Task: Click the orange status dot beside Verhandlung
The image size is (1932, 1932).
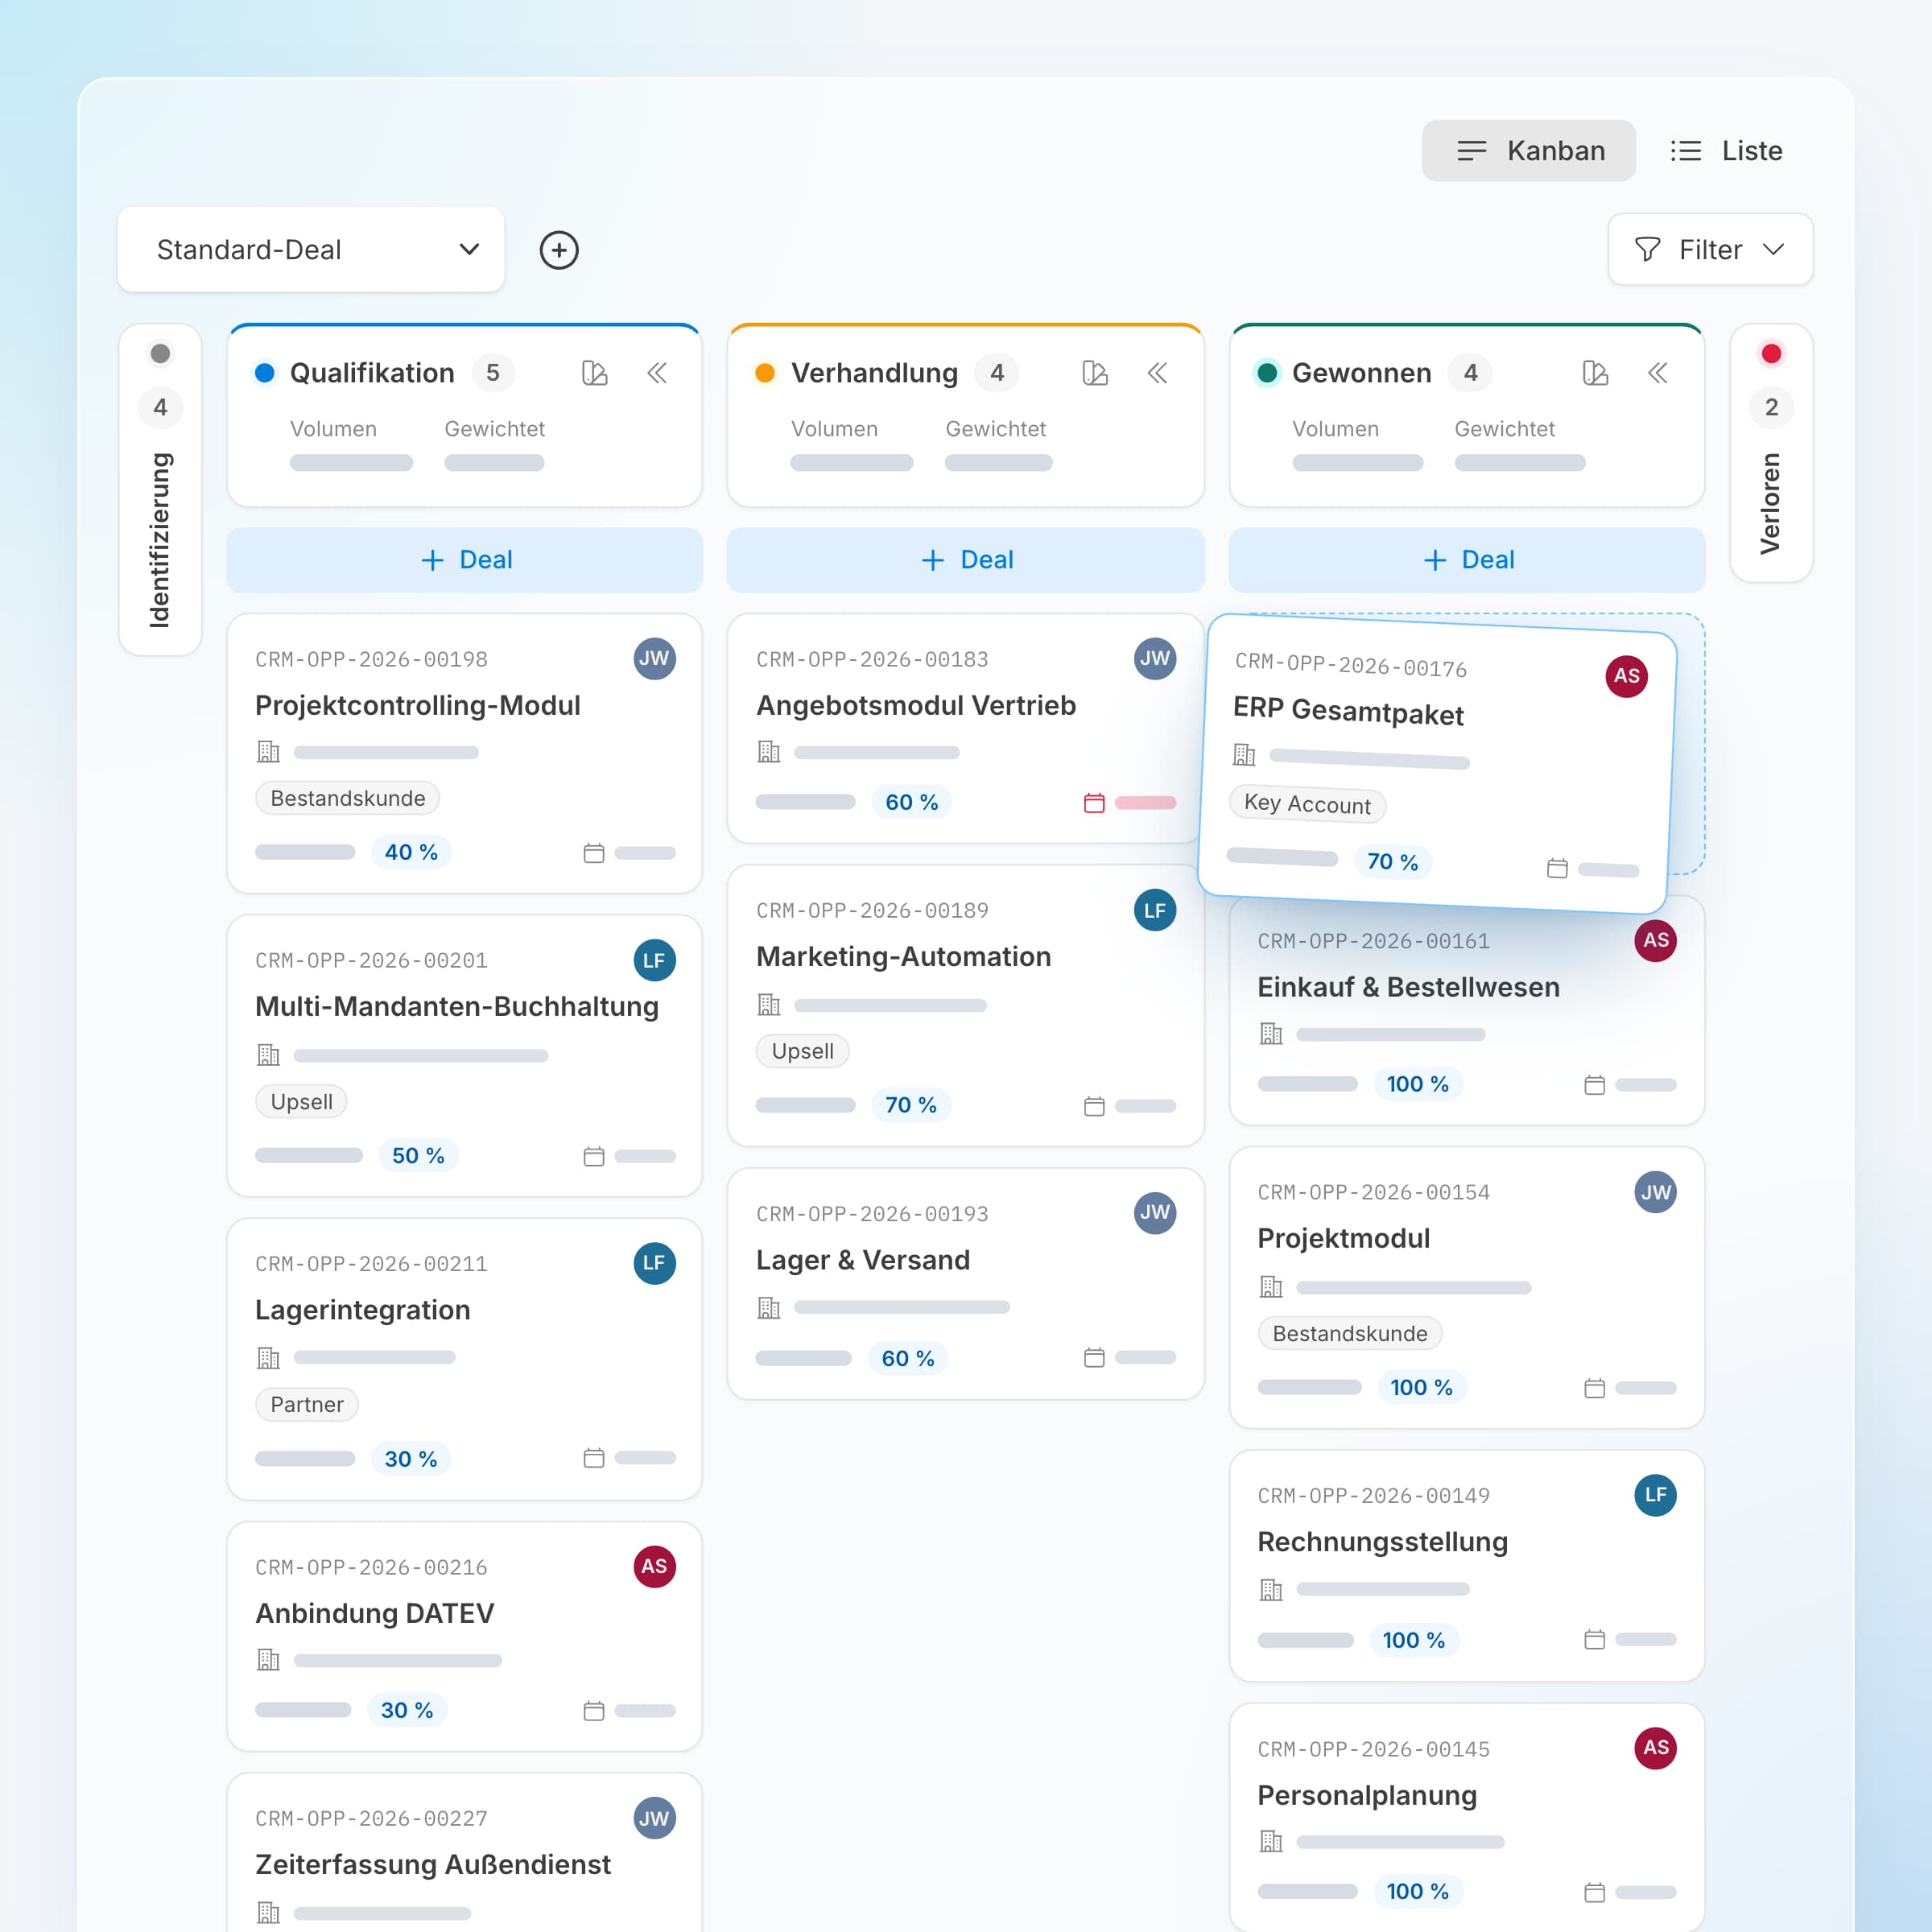Action: [x=765, y=373]
